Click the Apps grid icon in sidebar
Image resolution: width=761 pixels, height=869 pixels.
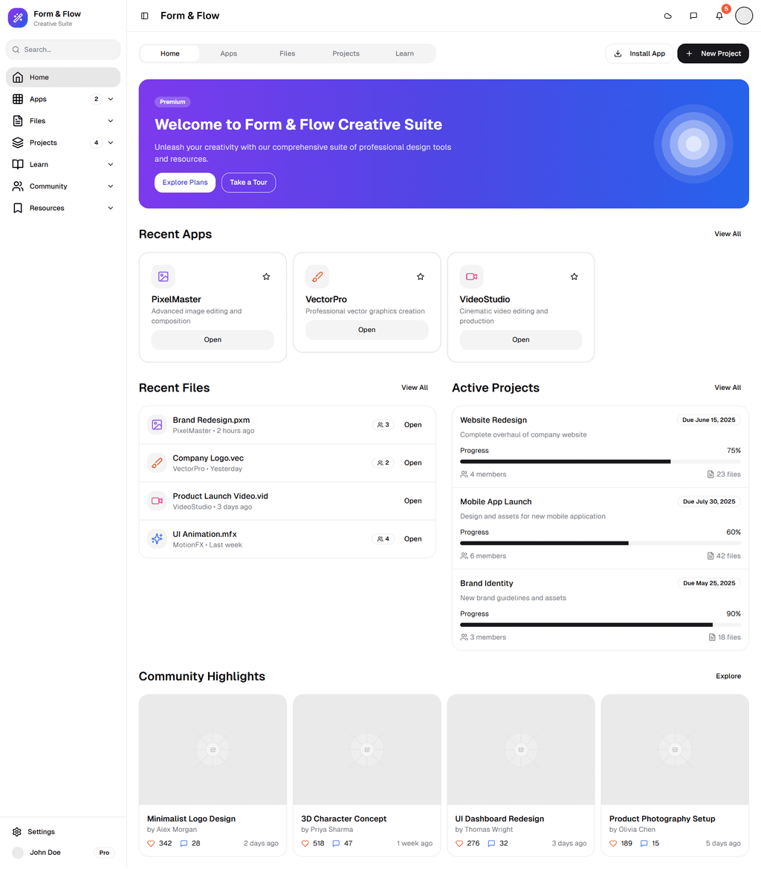18,100
